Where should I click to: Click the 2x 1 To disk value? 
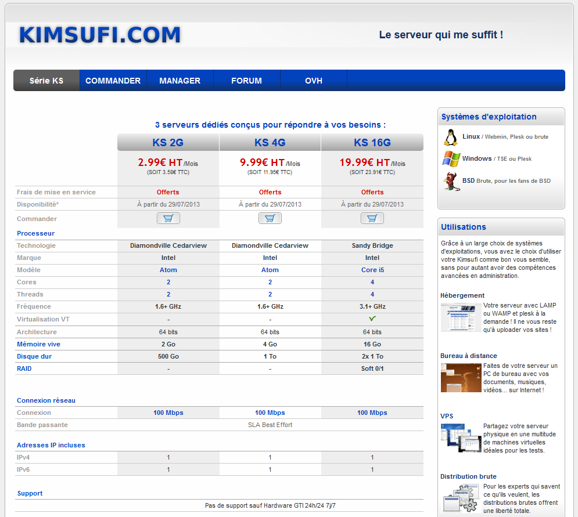point(372,356)
